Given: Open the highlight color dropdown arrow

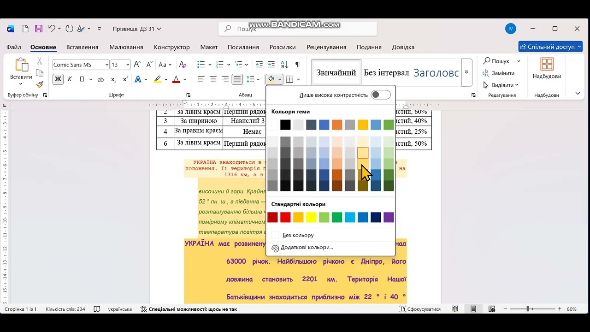Looking at the screenshot, I should (166, 79).
